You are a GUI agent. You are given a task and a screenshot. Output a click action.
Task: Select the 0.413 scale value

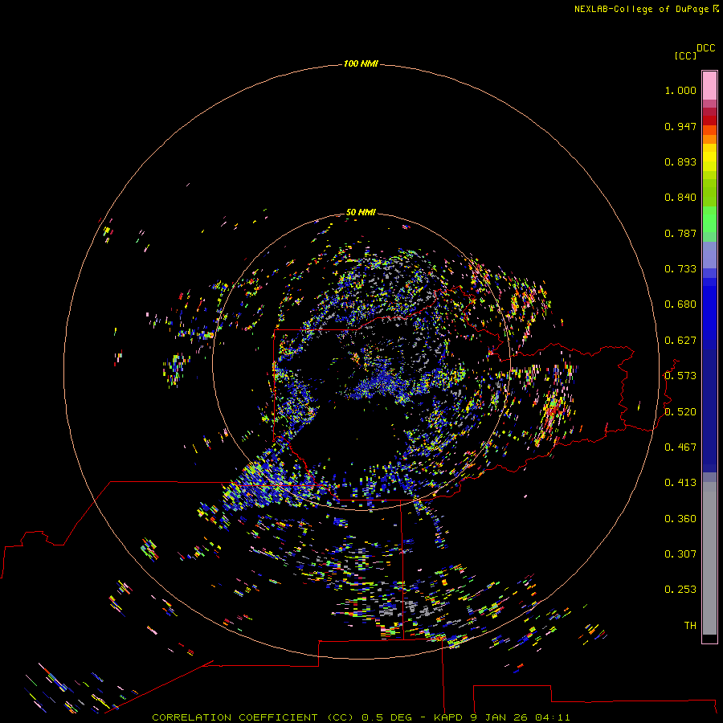[x=680, y=483]
